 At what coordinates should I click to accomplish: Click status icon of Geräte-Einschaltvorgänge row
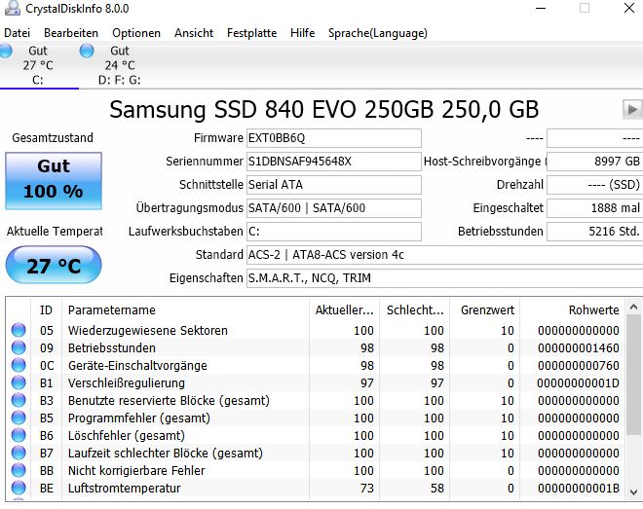tap(19, 365)
